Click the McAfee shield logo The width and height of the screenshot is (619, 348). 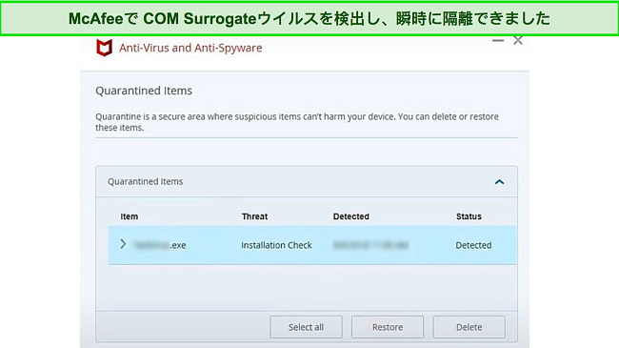coord(105,48)
